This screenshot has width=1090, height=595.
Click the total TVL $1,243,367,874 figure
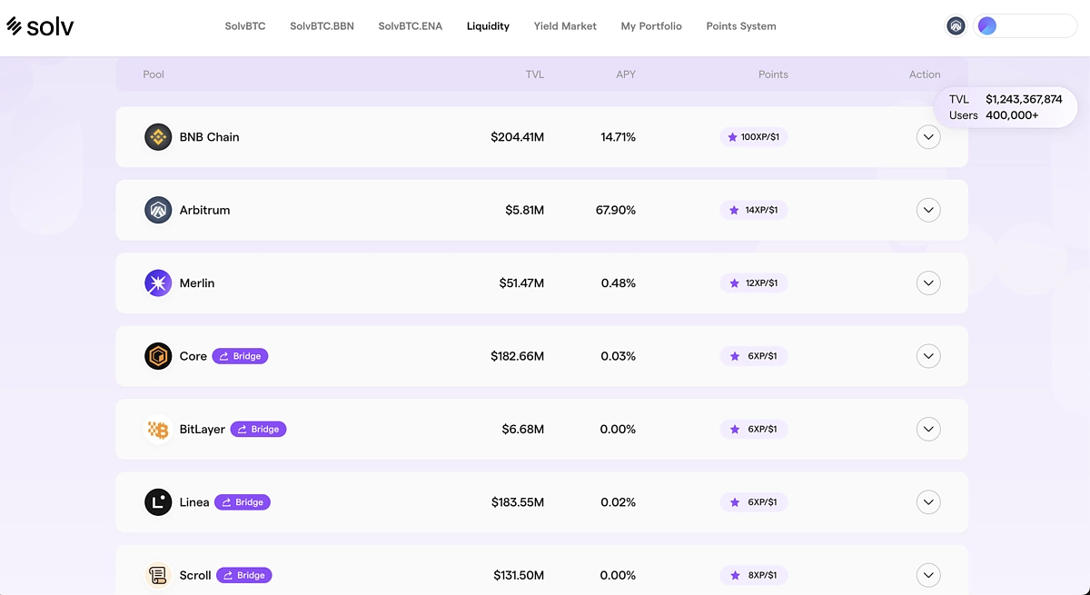tap(1024, 99)
